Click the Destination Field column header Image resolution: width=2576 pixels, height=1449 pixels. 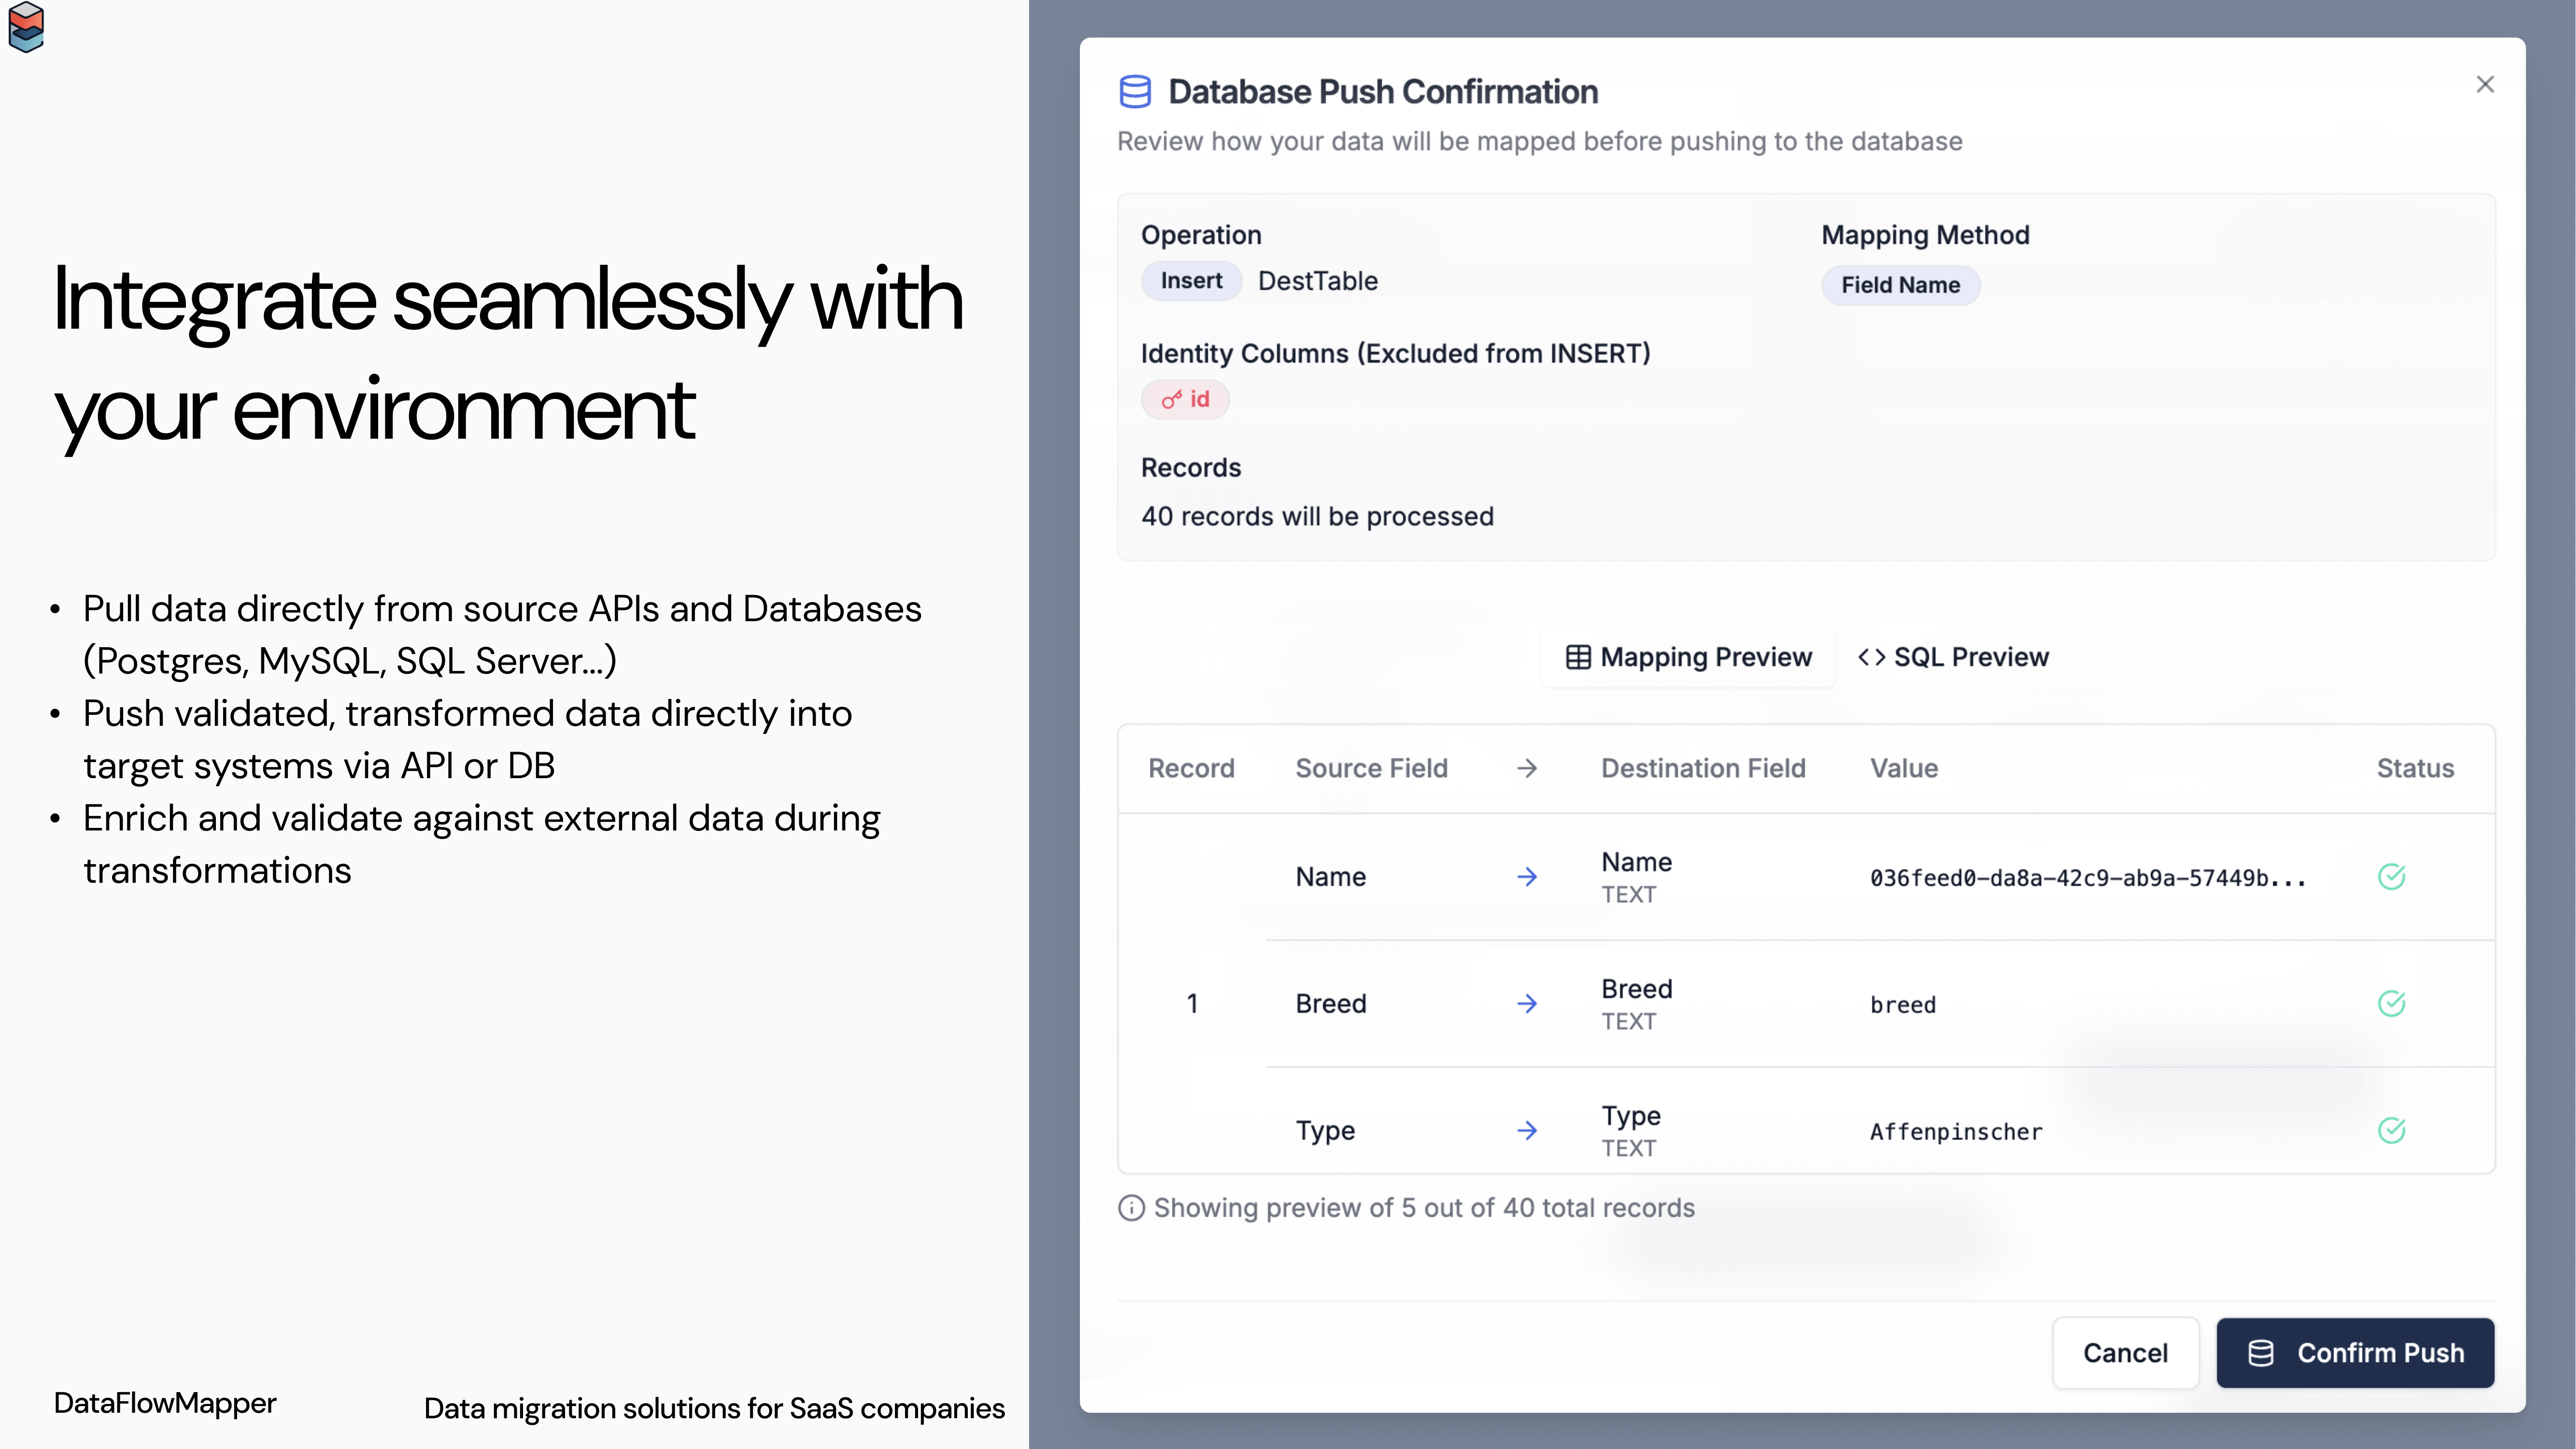coord(1703,768)
